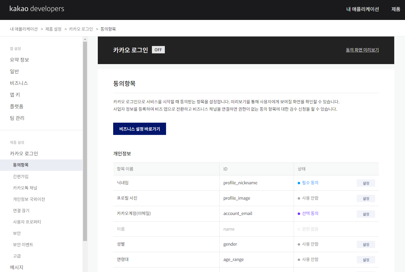Select 보안 submenu item
Image resolution: width=405 pixels, height=272 pixels.
click(x=17, y=233)
